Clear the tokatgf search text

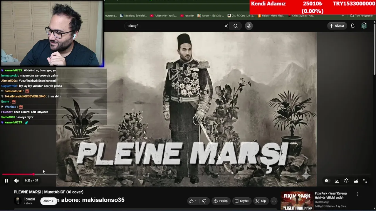(226, 26)
